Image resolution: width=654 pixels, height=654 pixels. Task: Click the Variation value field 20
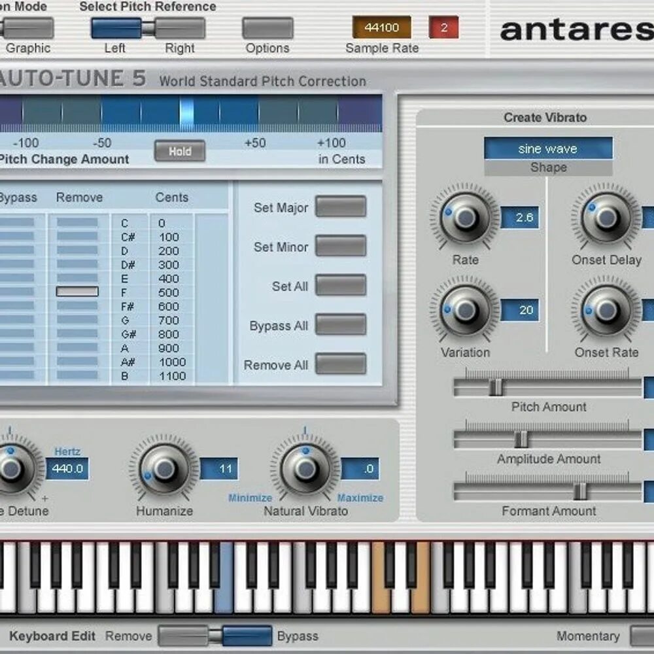519,310
